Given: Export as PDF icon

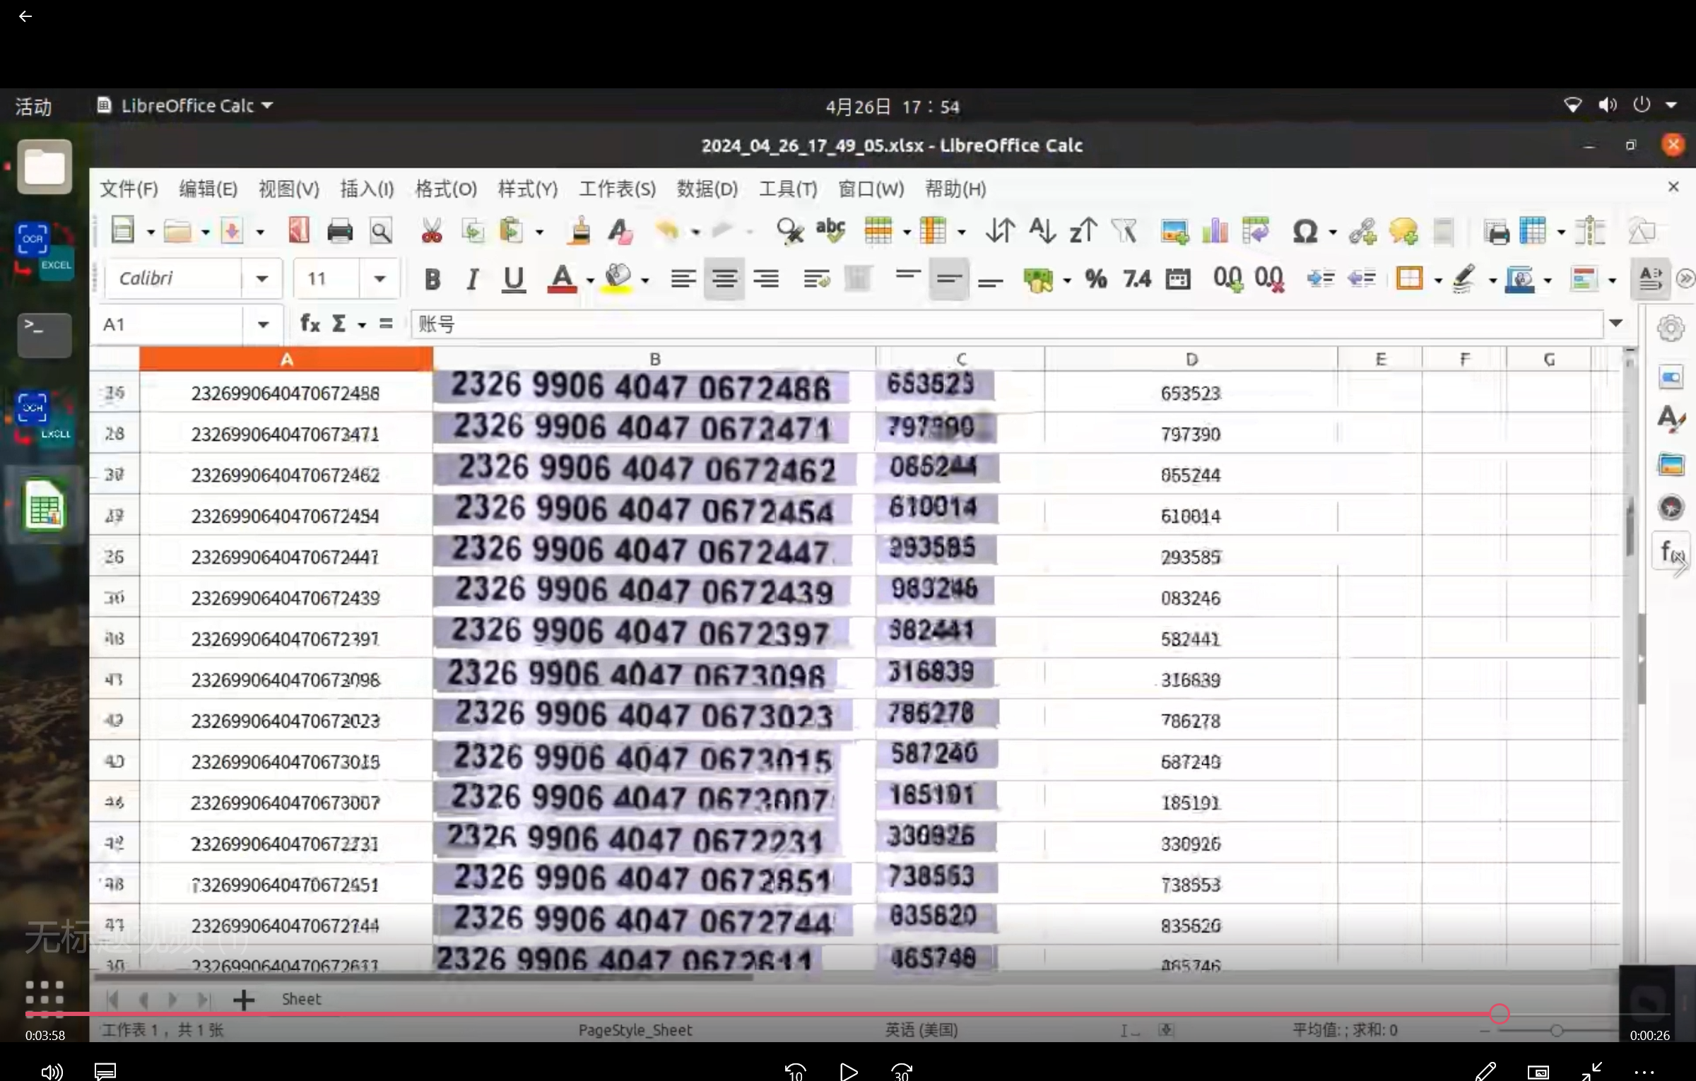Looking at the screenshot, I should (299, 231).
